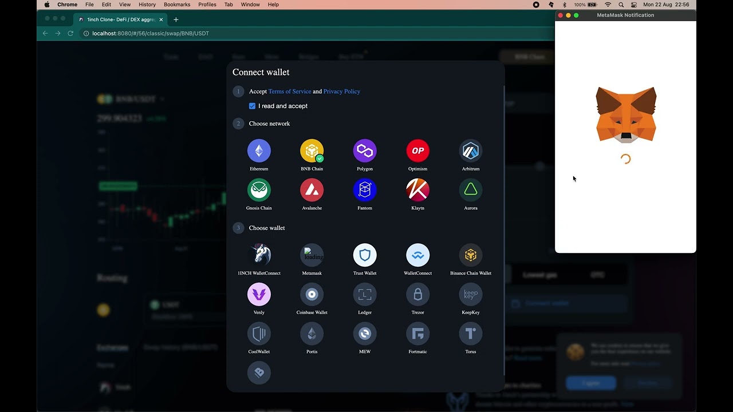The image size is (733, 412).
Task: Choose the Torus wallet
Action: point(471,334)
